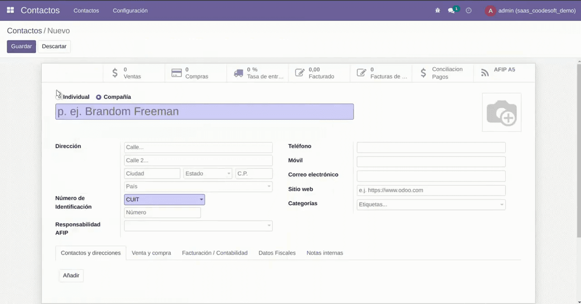Click the Calle 2 address field
Viewport: 581px width, 304px height.
coord(198,160)
